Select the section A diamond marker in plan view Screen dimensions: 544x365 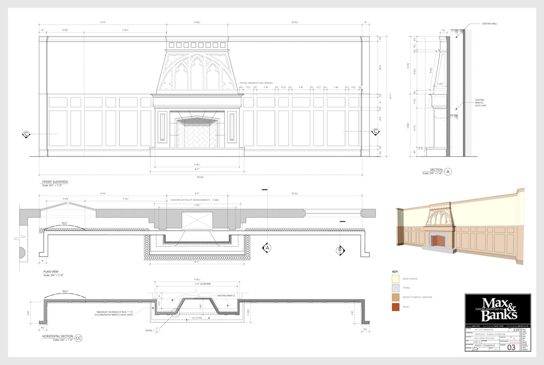[267, 248]
